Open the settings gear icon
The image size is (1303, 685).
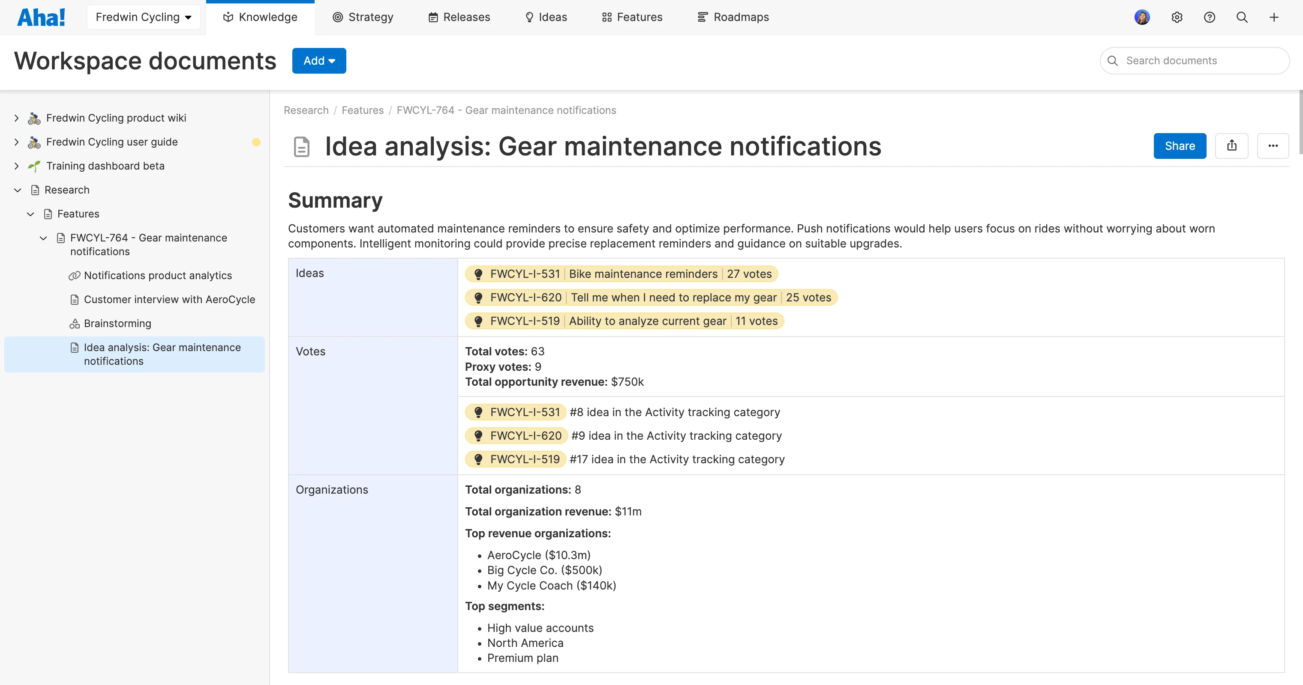click(1177, 17)
